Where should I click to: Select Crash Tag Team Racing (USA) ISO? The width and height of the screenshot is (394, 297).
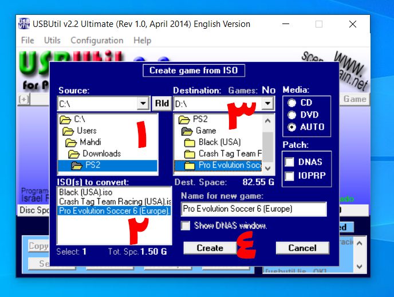[115, 202]
